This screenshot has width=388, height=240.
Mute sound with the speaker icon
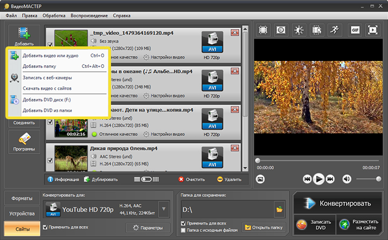347,179
